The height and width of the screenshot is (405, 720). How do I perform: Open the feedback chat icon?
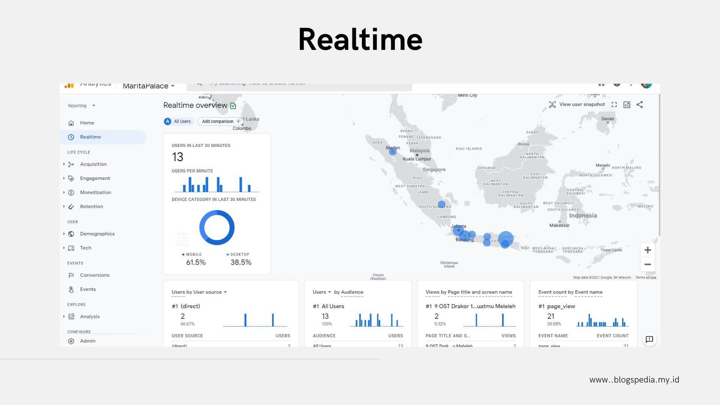tap(649, 339)
